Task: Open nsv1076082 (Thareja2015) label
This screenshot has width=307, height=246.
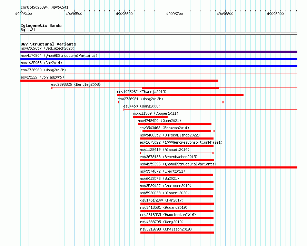Action: tap(142, 92)
